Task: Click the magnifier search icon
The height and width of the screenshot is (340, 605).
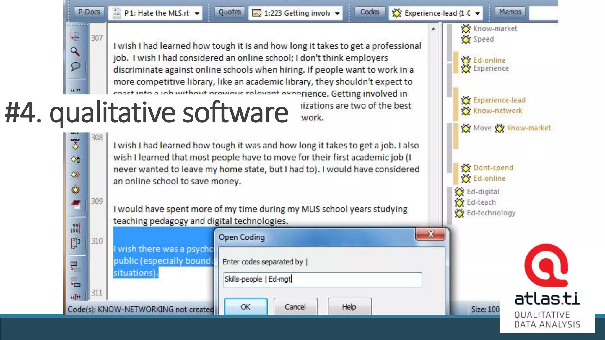Action: click(75, 51)
